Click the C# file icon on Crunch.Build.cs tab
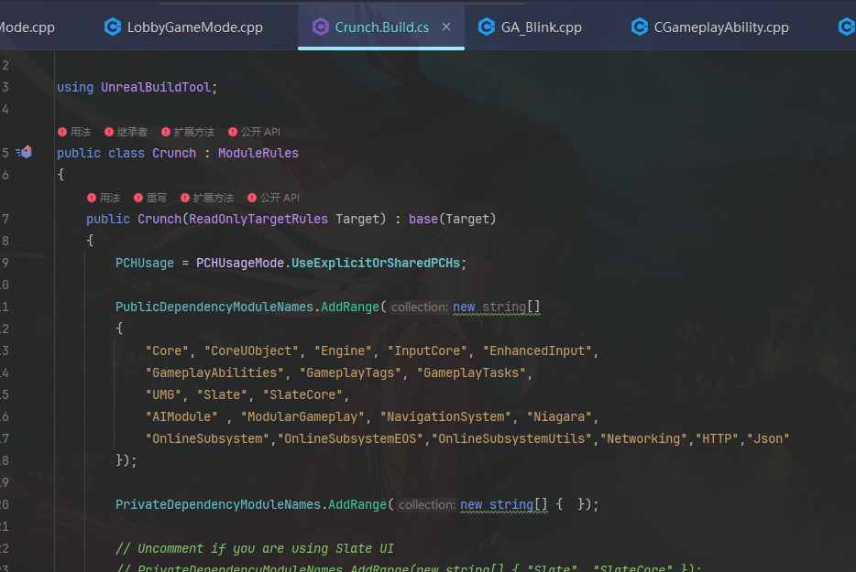856x572 pixels. click(321, 27)
